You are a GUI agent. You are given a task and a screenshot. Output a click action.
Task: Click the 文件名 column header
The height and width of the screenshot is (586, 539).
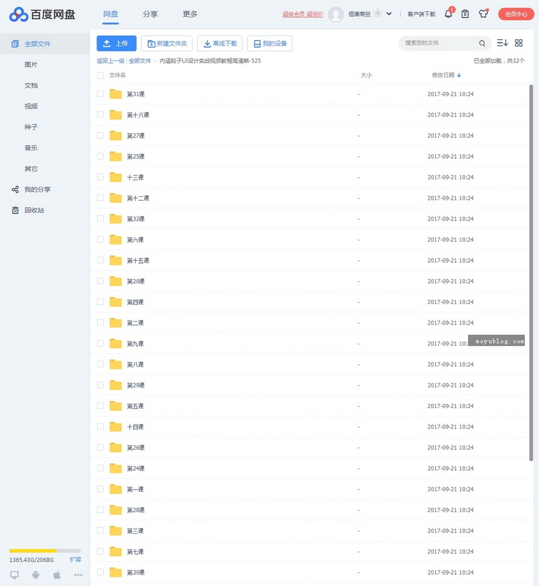click(117, 75)
